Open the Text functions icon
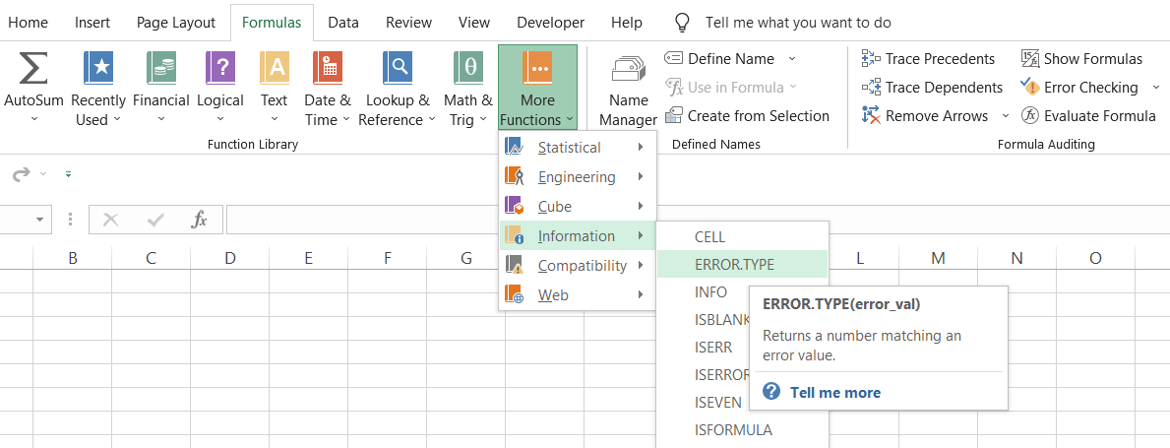This screenshot has height=448, width=1170. [274, 69]
